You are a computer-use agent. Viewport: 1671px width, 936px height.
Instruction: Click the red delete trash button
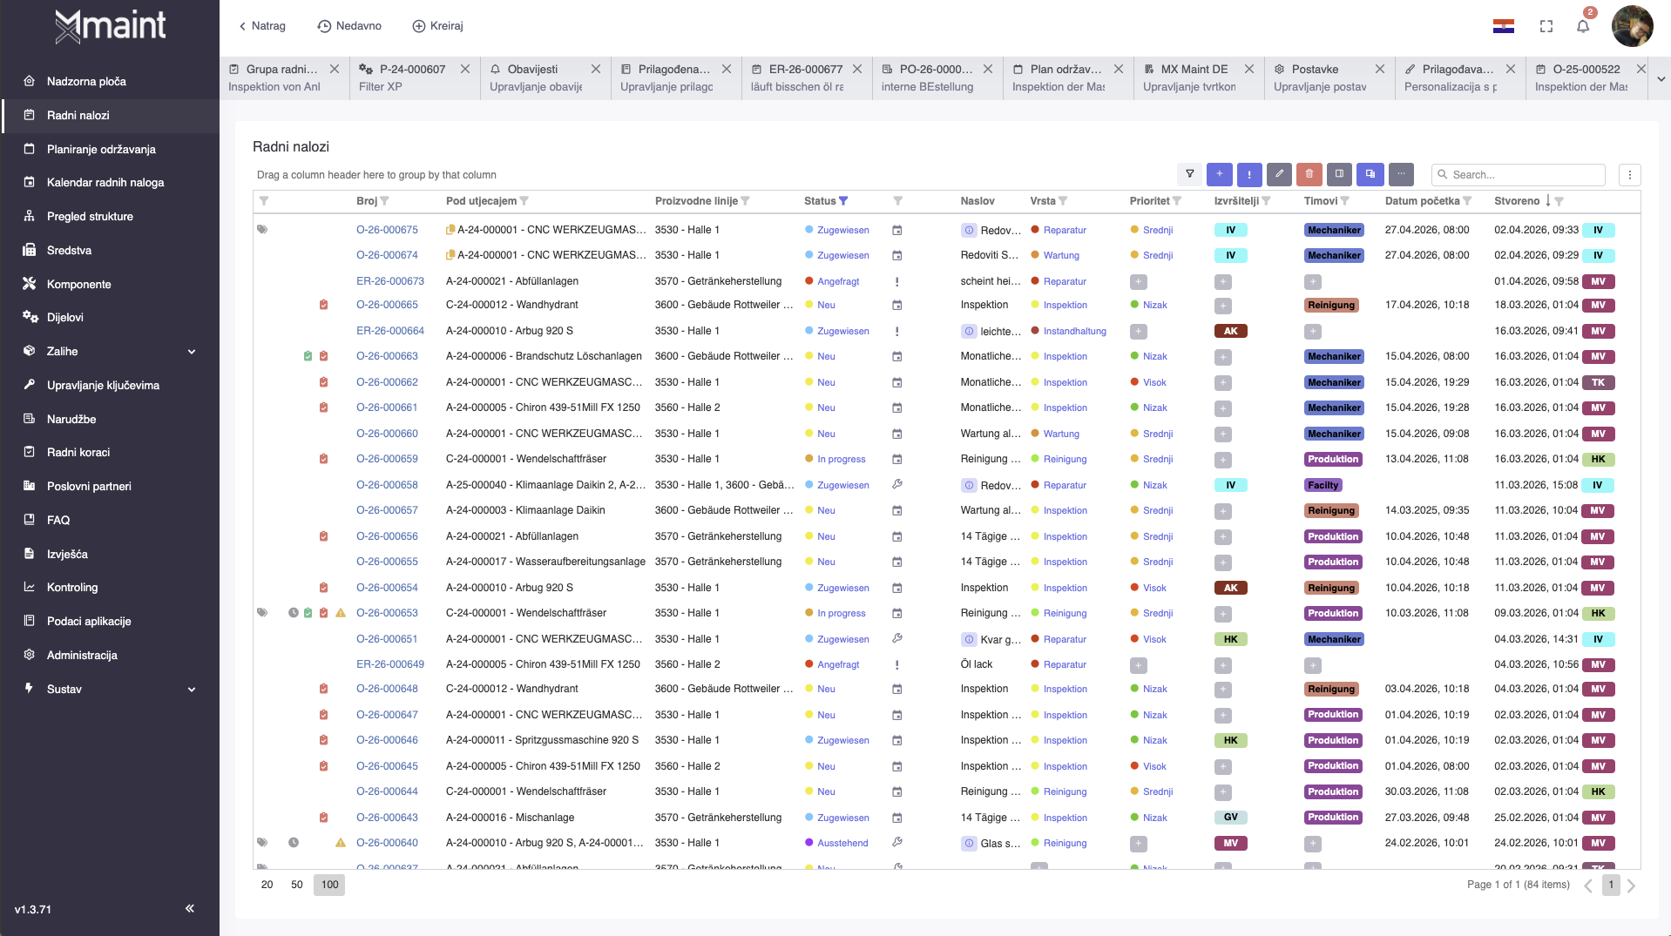click(1309, 174)
